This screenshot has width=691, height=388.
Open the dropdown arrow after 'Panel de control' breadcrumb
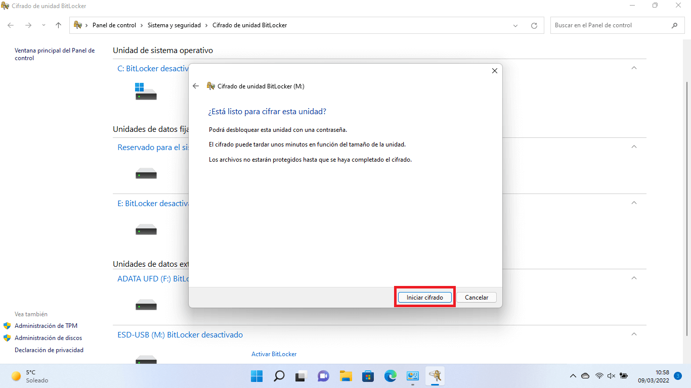(142, 25)
